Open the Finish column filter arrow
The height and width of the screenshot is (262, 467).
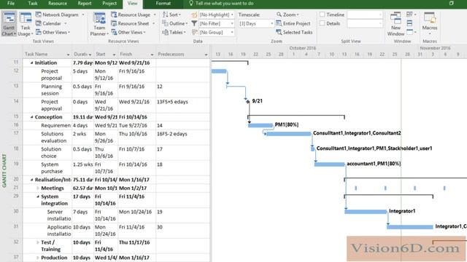(x=152, y=55)
